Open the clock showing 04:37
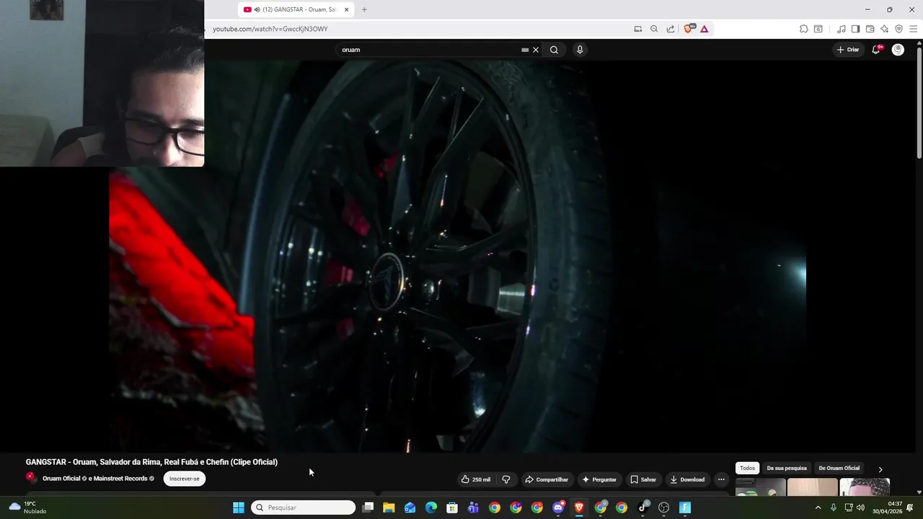The height and width of the screenshot is (519, 923). point(887,507)
